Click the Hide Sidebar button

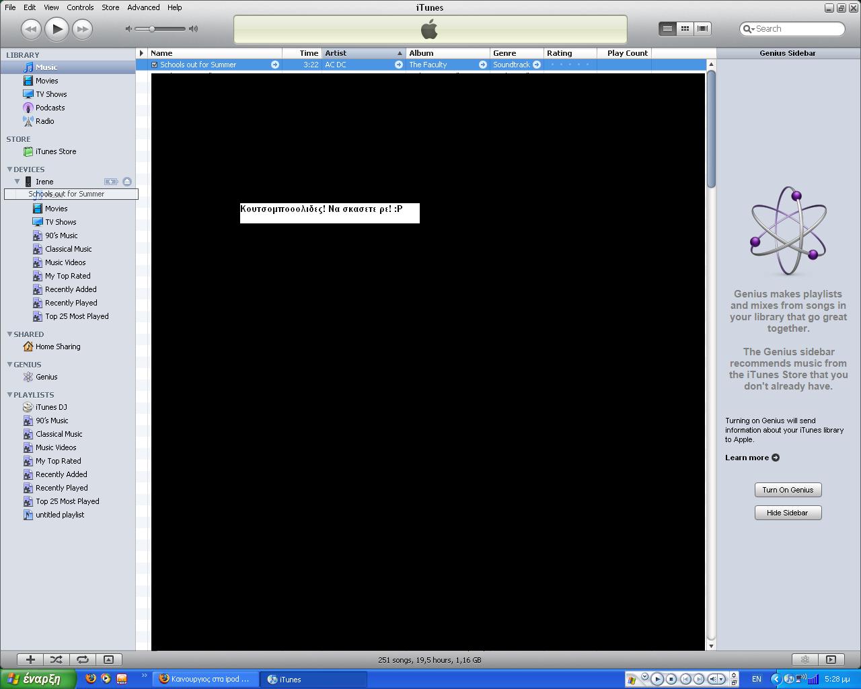click(788, 513)
